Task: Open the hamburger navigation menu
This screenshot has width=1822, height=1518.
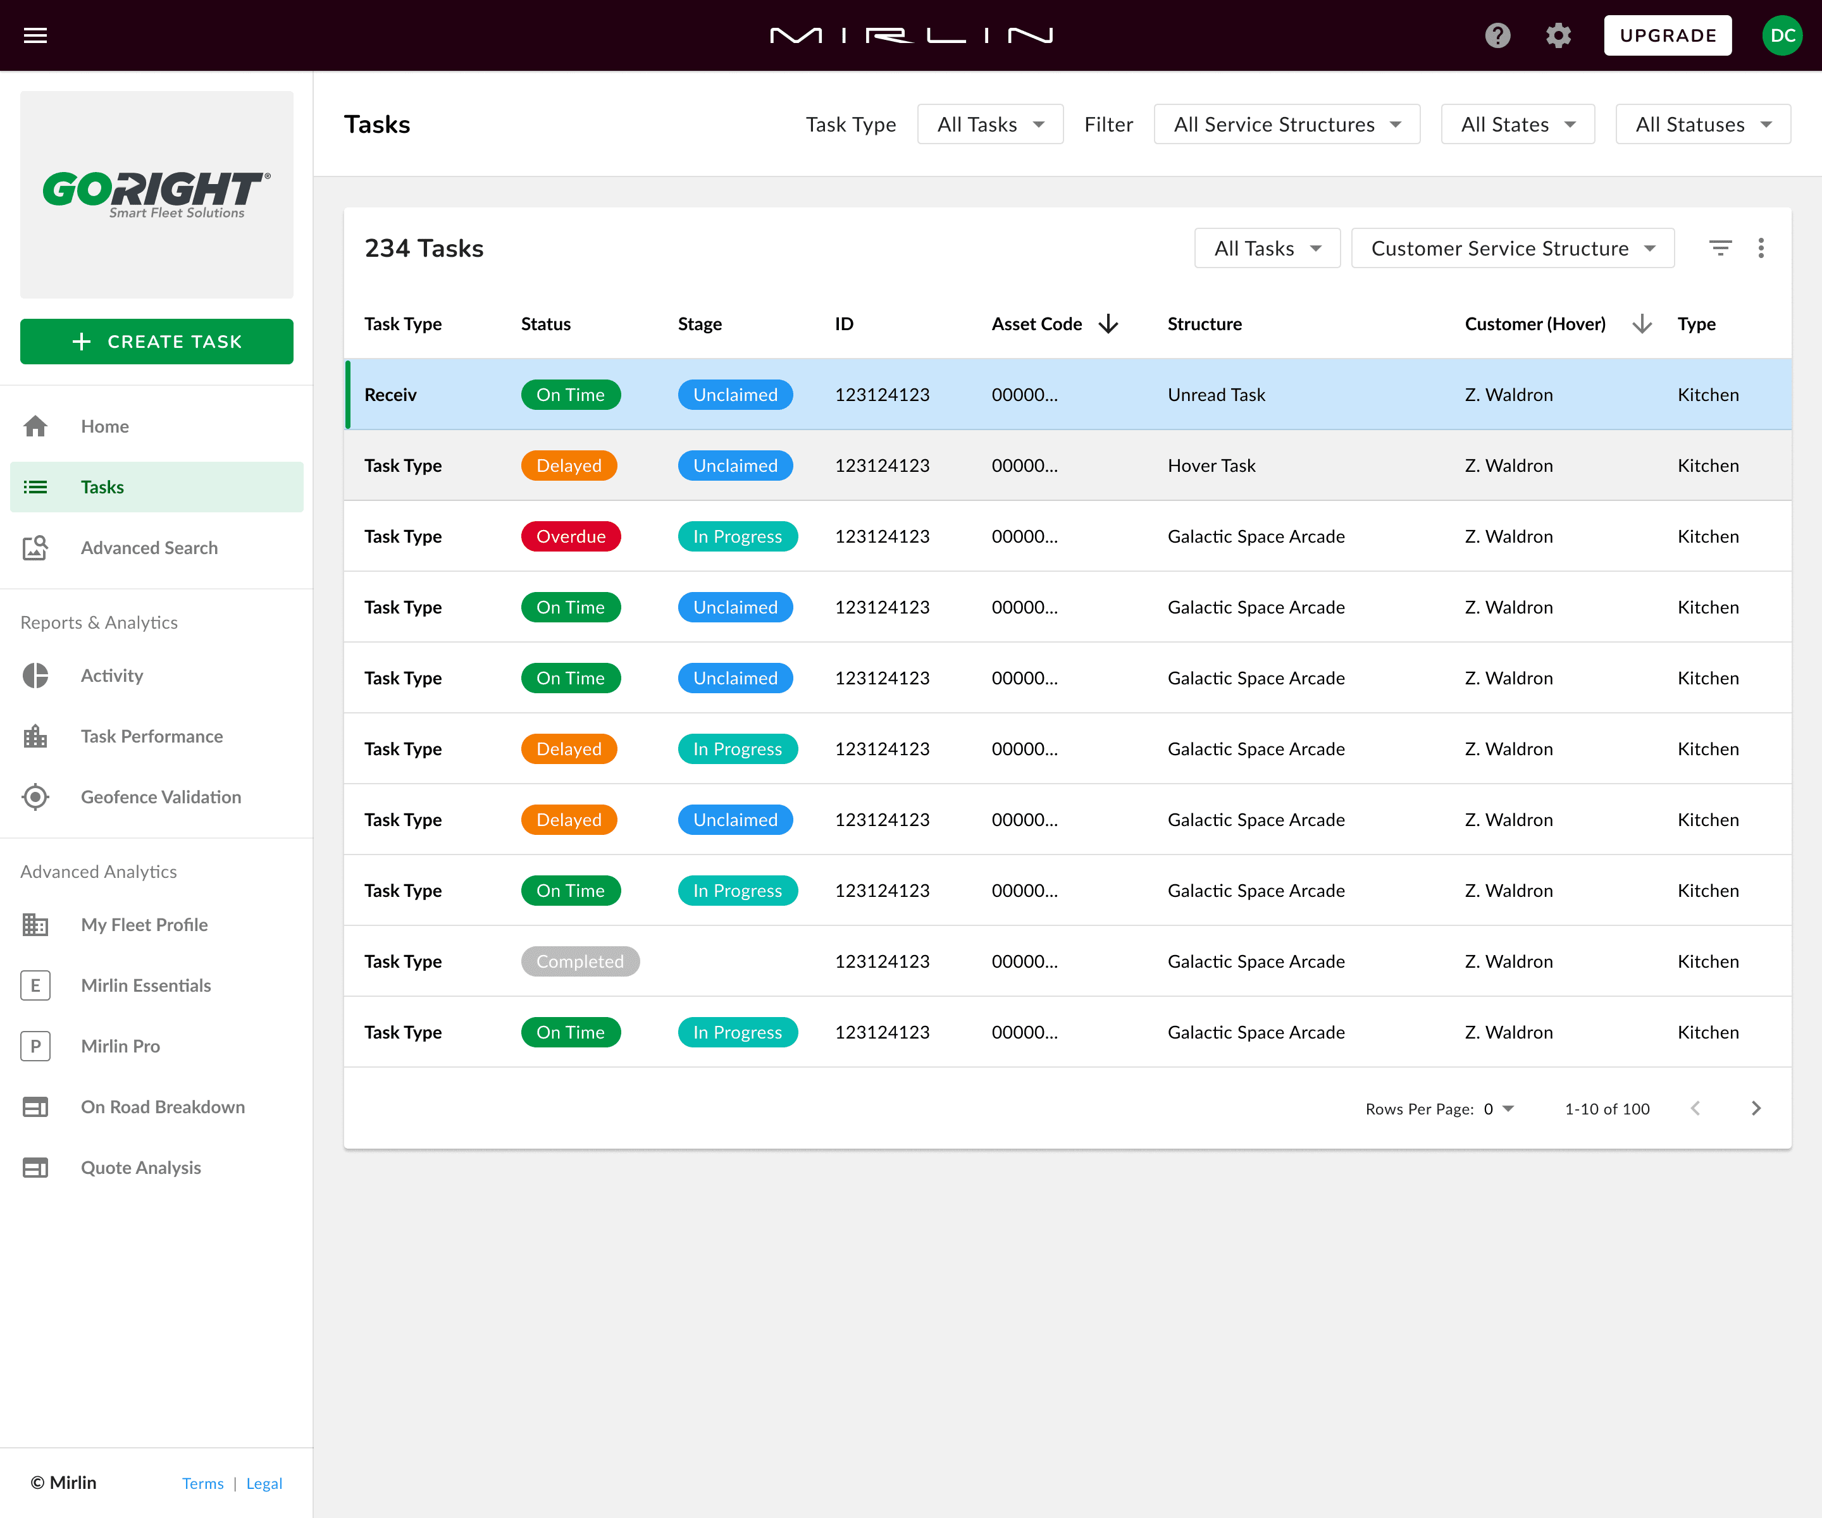Action: tap(35, 35)
